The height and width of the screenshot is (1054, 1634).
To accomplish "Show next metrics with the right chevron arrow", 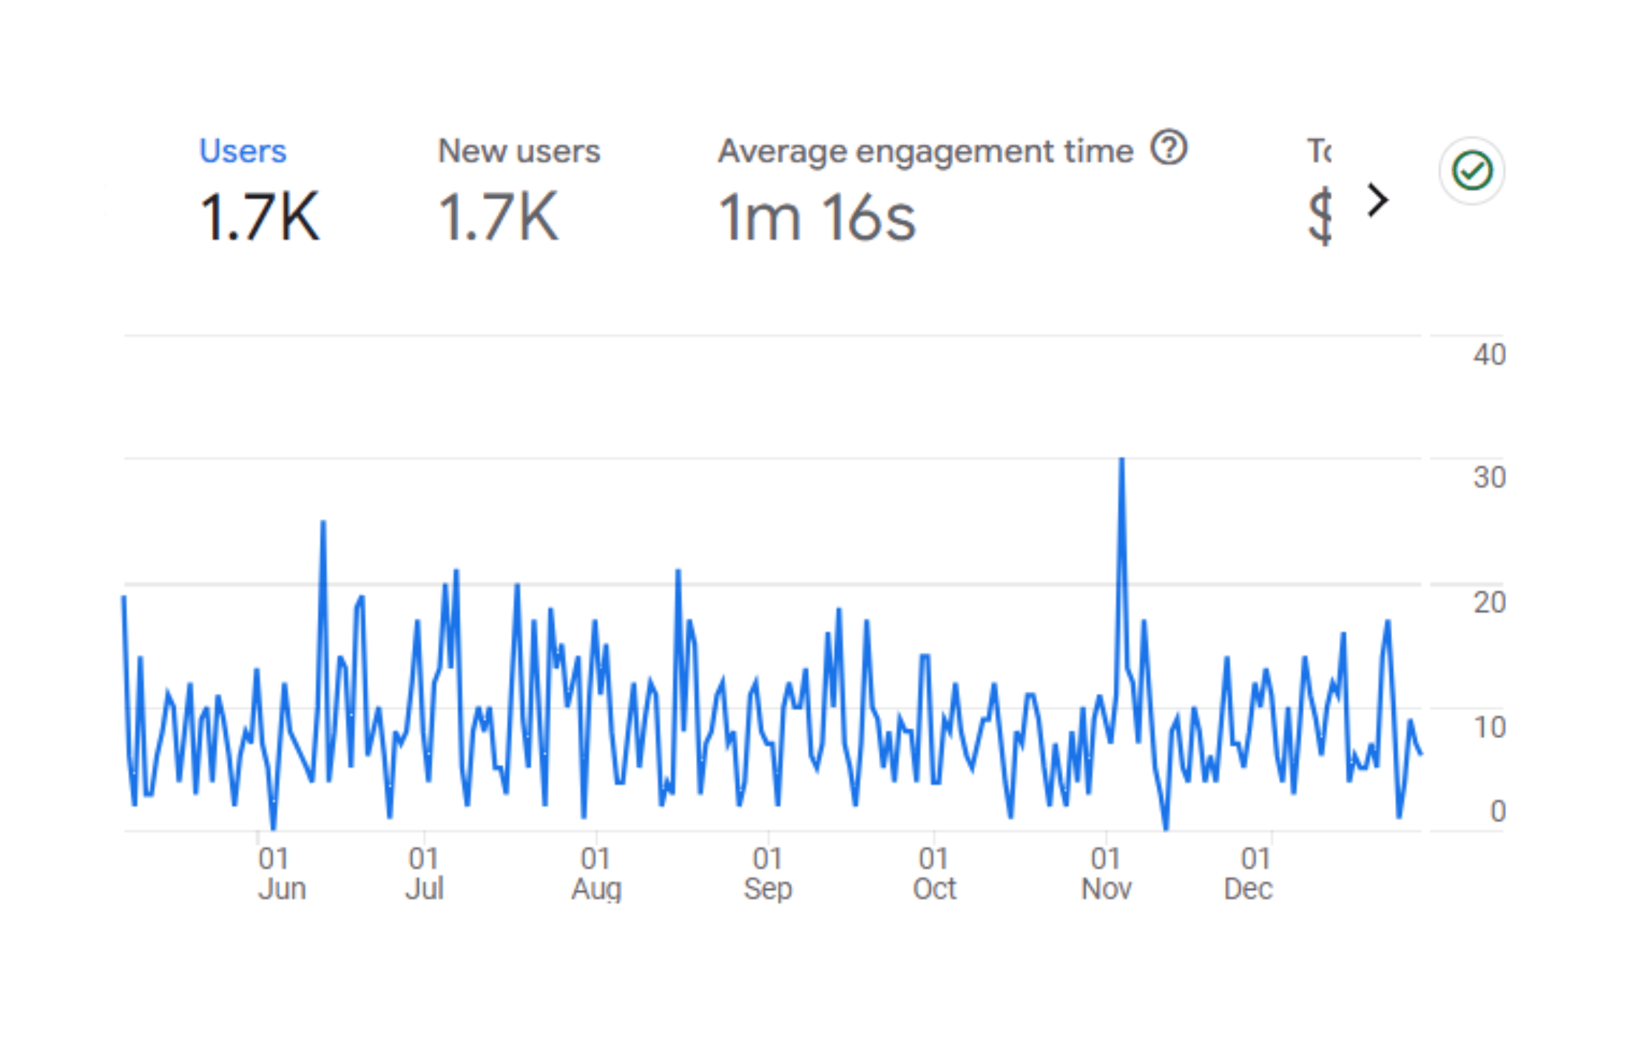I will click(1377, 200).
